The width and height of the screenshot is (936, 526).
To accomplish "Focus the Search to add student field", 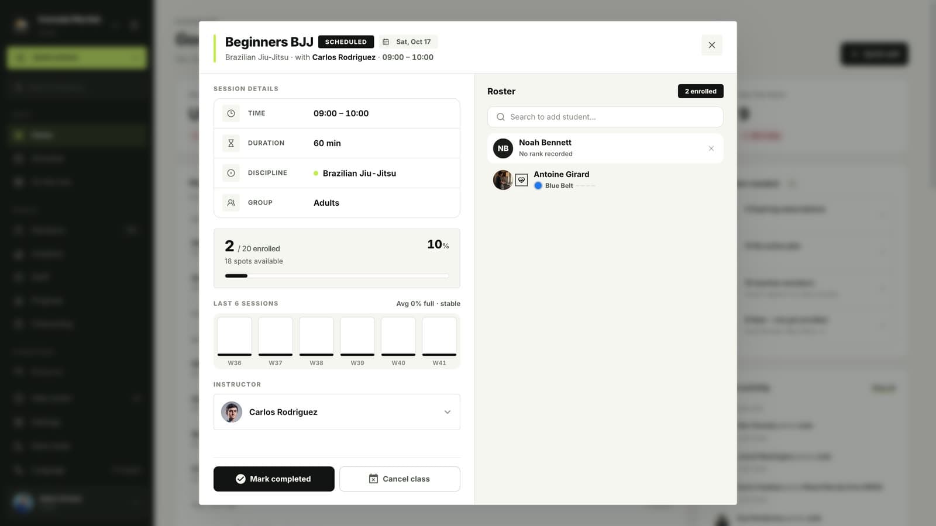I will (605, 117).
